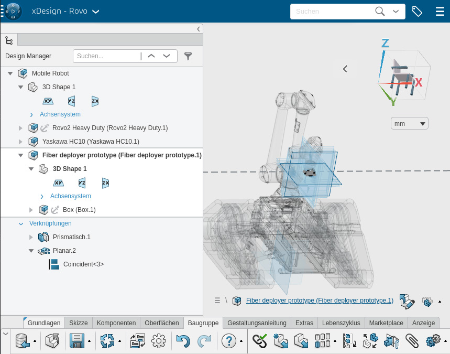This screenshot has width=450, height=354.
Task: Click the Undo arrow in the toolbar
Action: coord(183,341)
